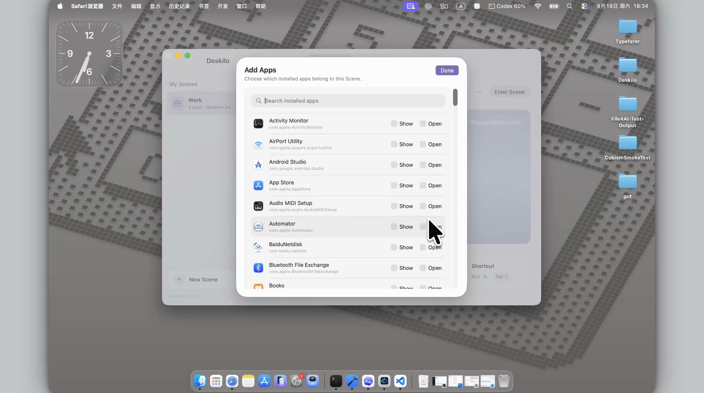Click the Activity Monitor app icon

click(x=258, y=124)
